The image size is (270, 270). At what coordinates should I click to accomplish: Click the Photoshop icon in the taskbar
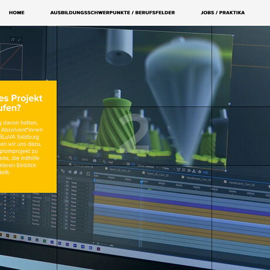[29, 239]
